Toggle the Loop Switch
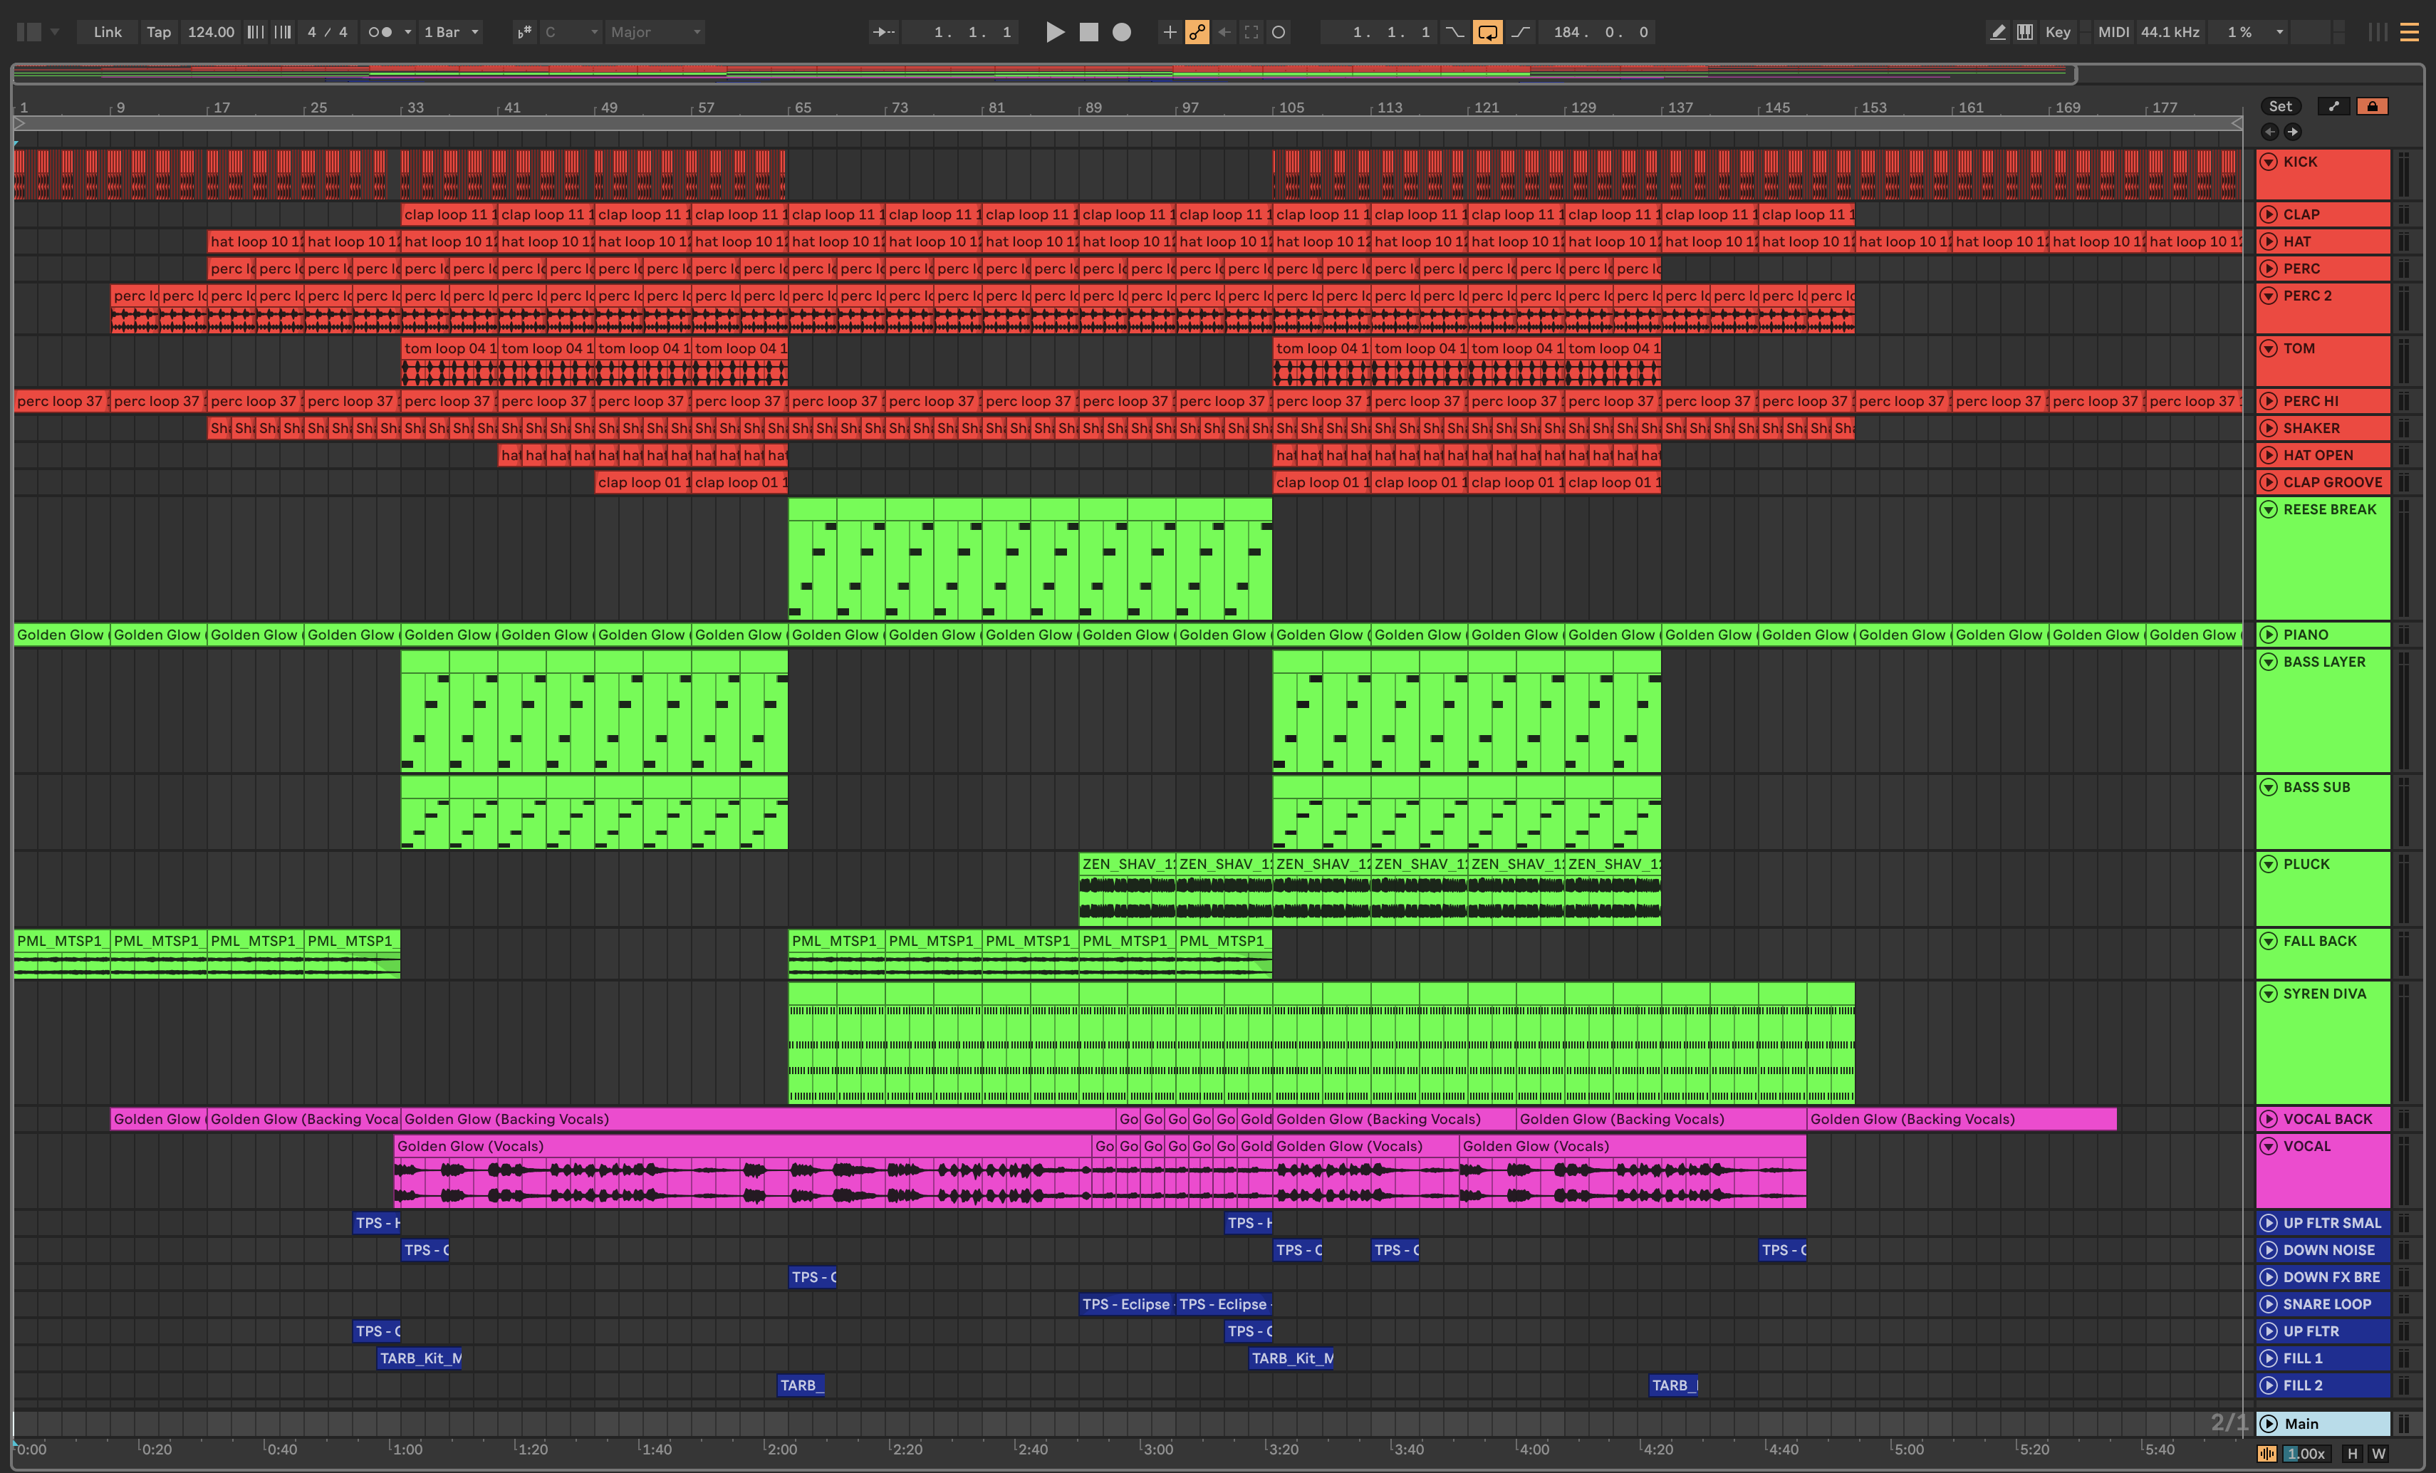 point(1487,33)
